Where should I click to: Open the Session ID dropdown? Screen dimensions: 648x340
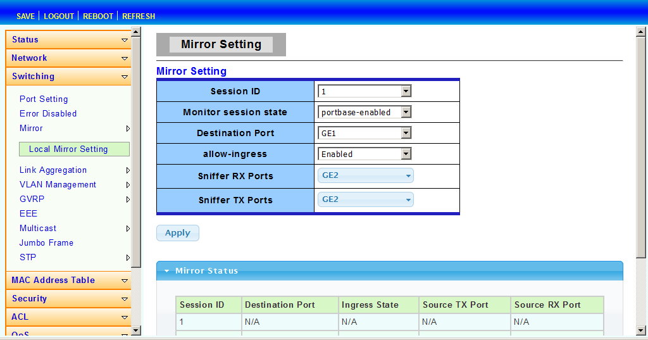tap(364, 92)
